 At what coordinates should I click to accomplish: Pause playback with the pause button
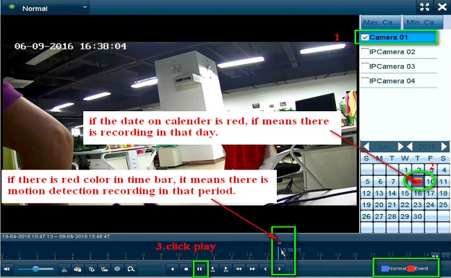pos(200,268)
